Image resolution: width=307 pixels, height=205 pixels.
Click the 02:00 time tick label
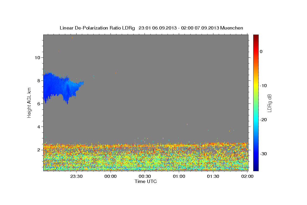(x=247, y=176)
